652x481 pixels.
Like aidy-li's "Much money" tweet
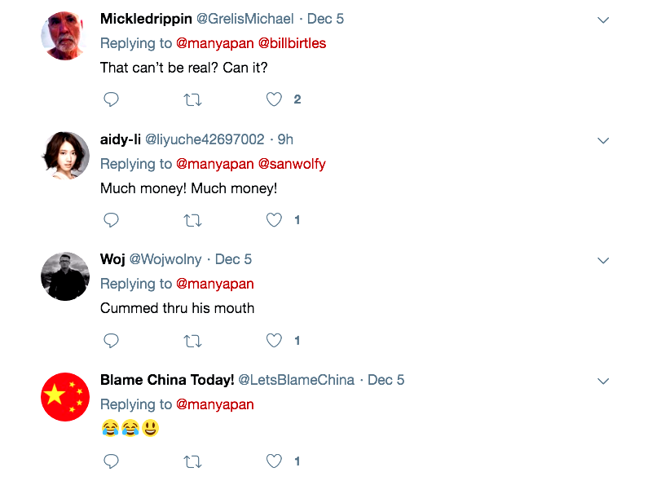[x=275, y=220]
